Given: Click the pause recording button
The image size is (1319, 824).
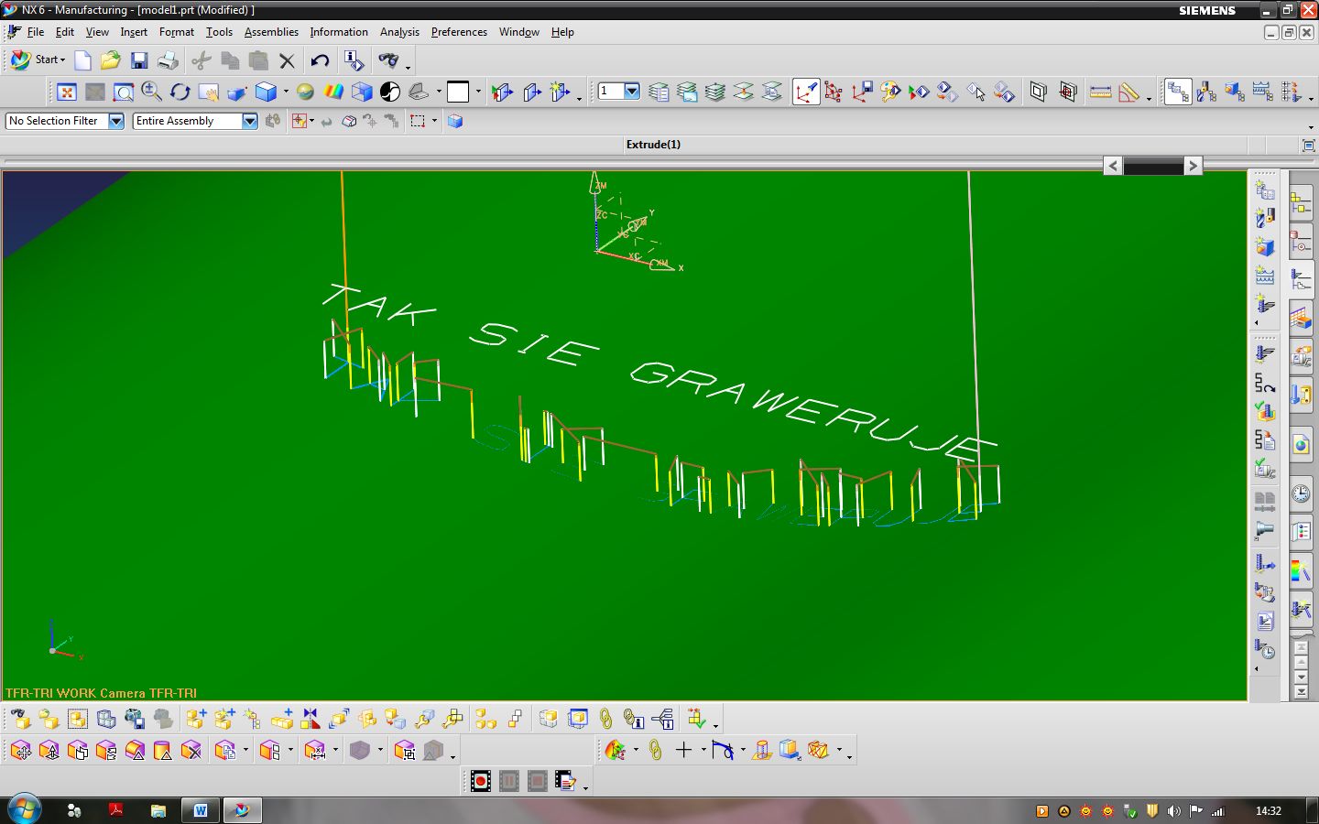Looking at the screenshot, I should pyautogui.click(x=509, y=781).
